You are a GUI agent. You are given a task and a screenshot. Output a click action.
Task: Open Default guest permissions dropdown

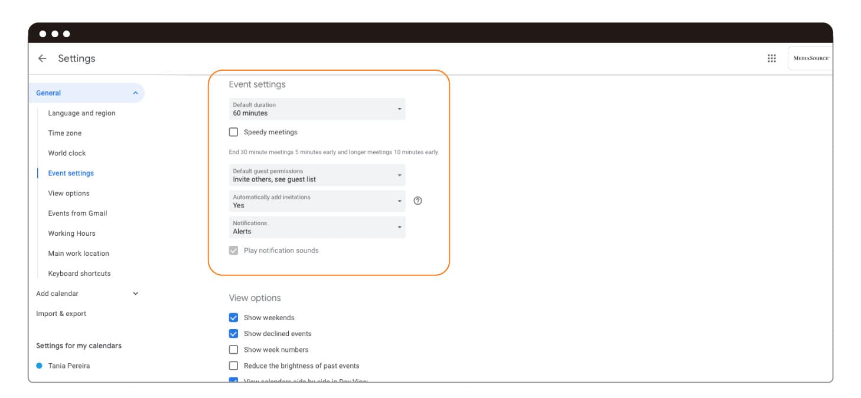(x=317, y=175)
